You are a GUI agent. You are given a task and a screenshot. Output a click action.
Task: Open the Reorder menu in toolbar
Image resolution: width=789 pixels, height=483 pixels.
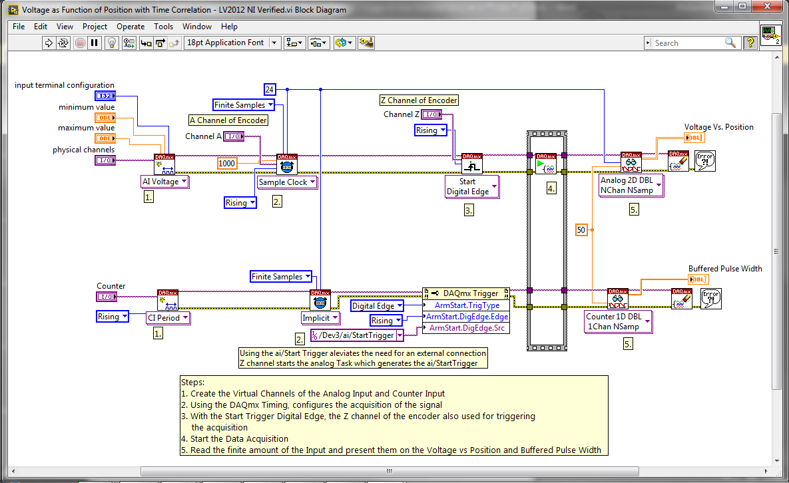[x=344, y=43]
